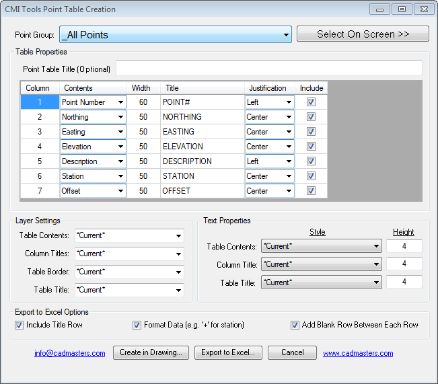
Task: Click the Column Title height field
Action: (404, 264)
